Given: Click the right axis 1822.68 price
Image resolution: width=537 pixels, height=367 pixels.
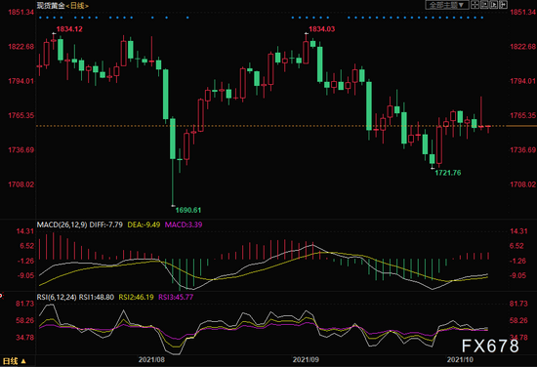Looking at the screenshot, I should (522, 47).
